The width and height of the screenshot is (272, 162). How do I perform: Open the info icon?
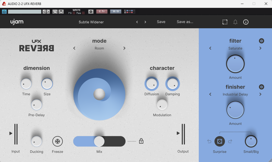point(246,22)
